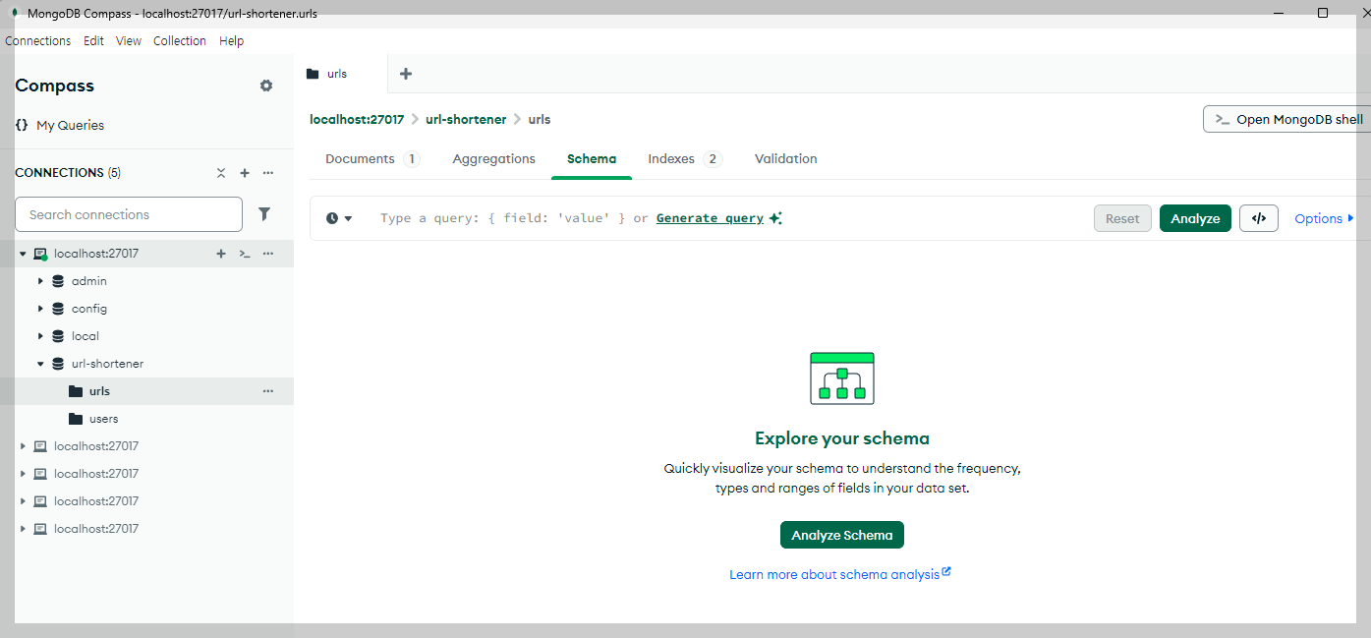Switch to the Indexes tab

click(x=685, y=159)
